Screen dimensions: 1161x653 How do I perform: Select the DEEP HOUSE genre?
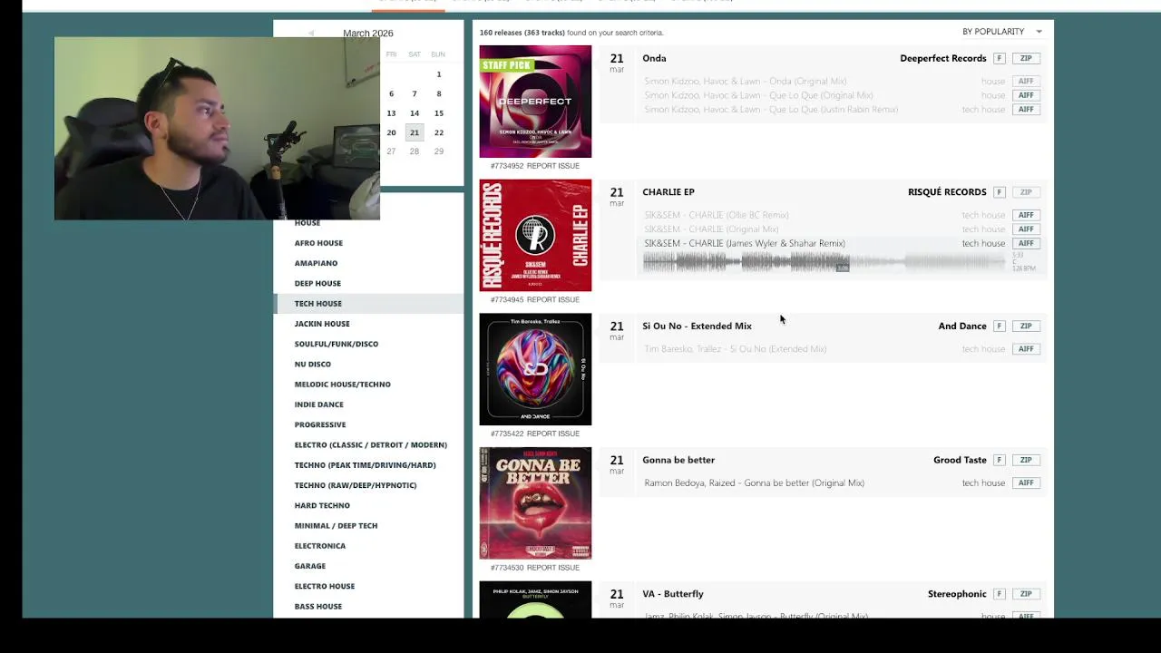coord(317,284)
